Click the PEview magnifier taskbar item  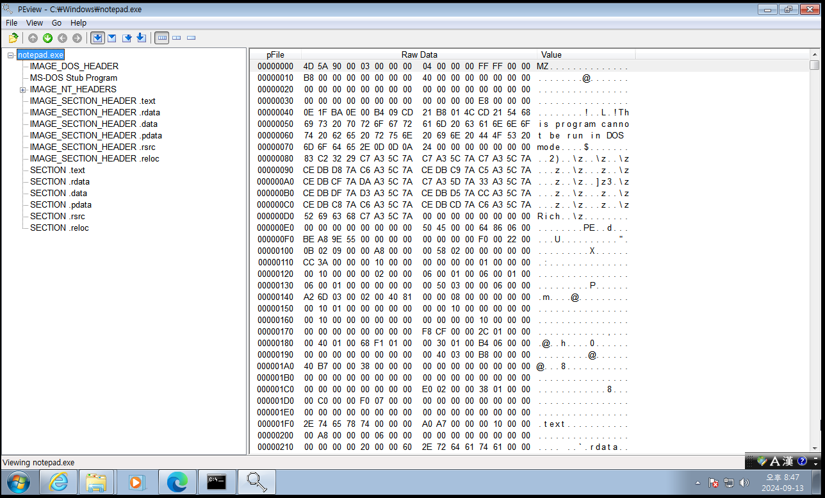click(256, 481)
